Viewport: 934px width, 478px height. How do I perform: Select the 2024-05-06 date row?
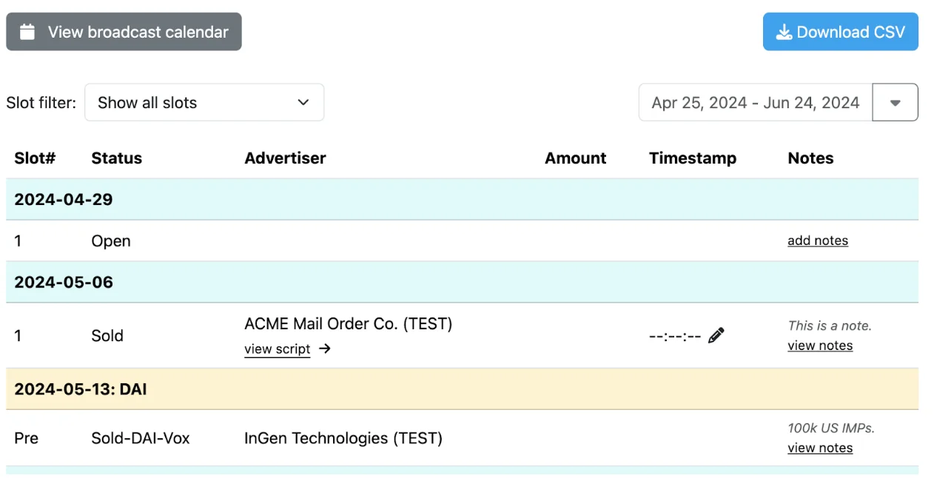click(x=462, y=282)
